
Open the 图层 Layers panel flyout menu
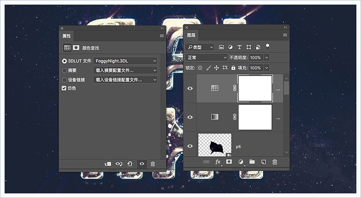pos(285,35)
